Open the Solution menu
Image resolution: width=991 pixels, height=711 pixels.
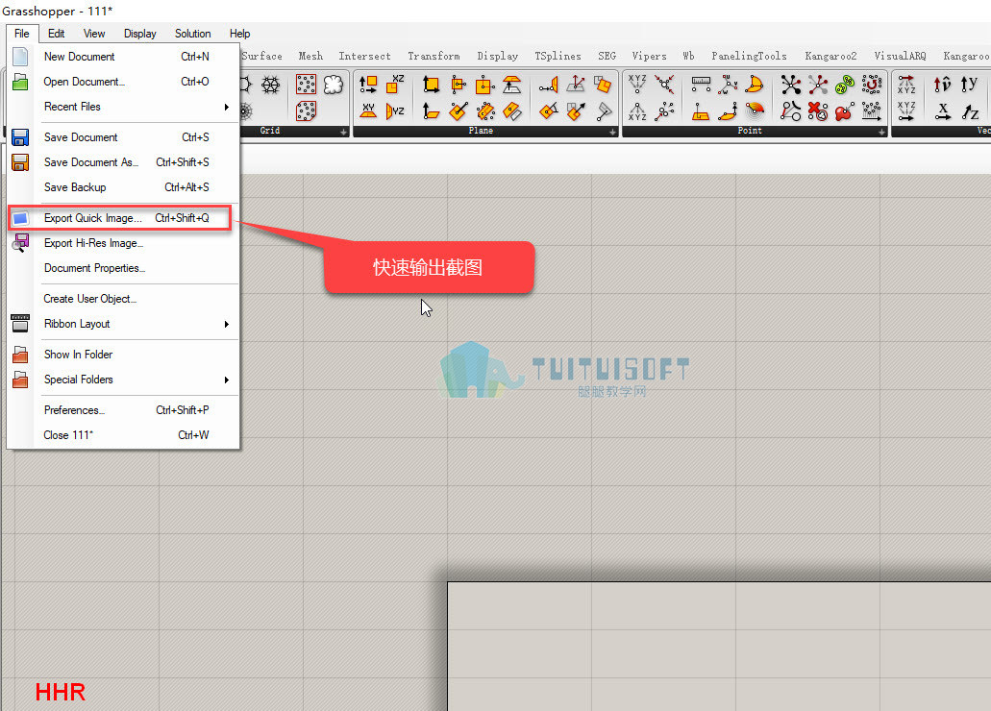click(193, 34)
